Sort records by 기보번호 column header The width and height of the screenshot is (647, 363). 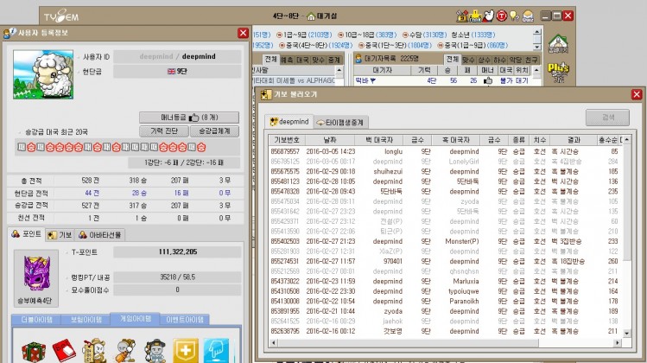pos(286,138)
